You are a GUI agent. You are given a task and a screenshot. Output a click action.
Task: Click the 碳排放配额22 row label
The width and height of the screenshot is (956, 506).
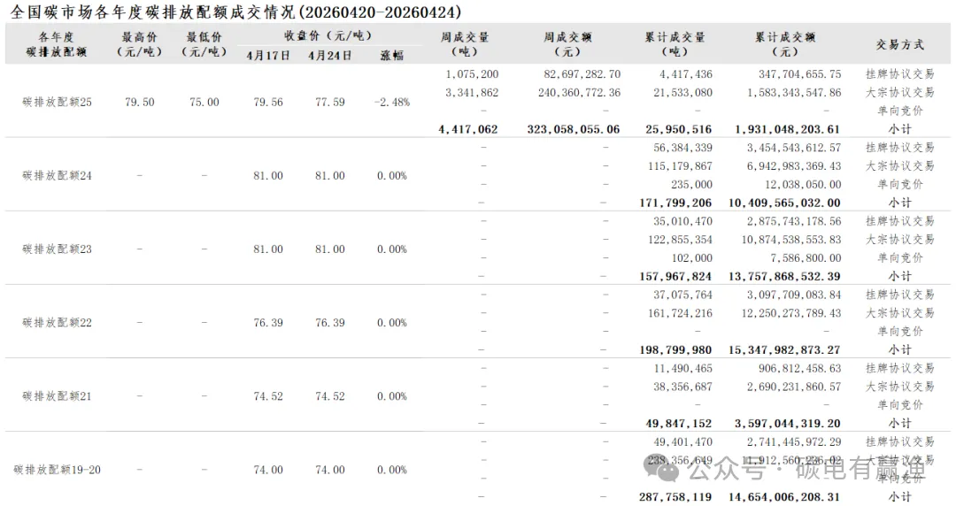point(57,323)
